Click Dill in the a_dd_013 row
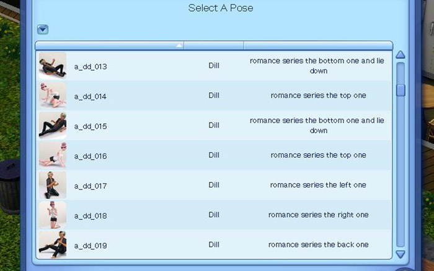The image size is (434, 271). tap(214, 66)
